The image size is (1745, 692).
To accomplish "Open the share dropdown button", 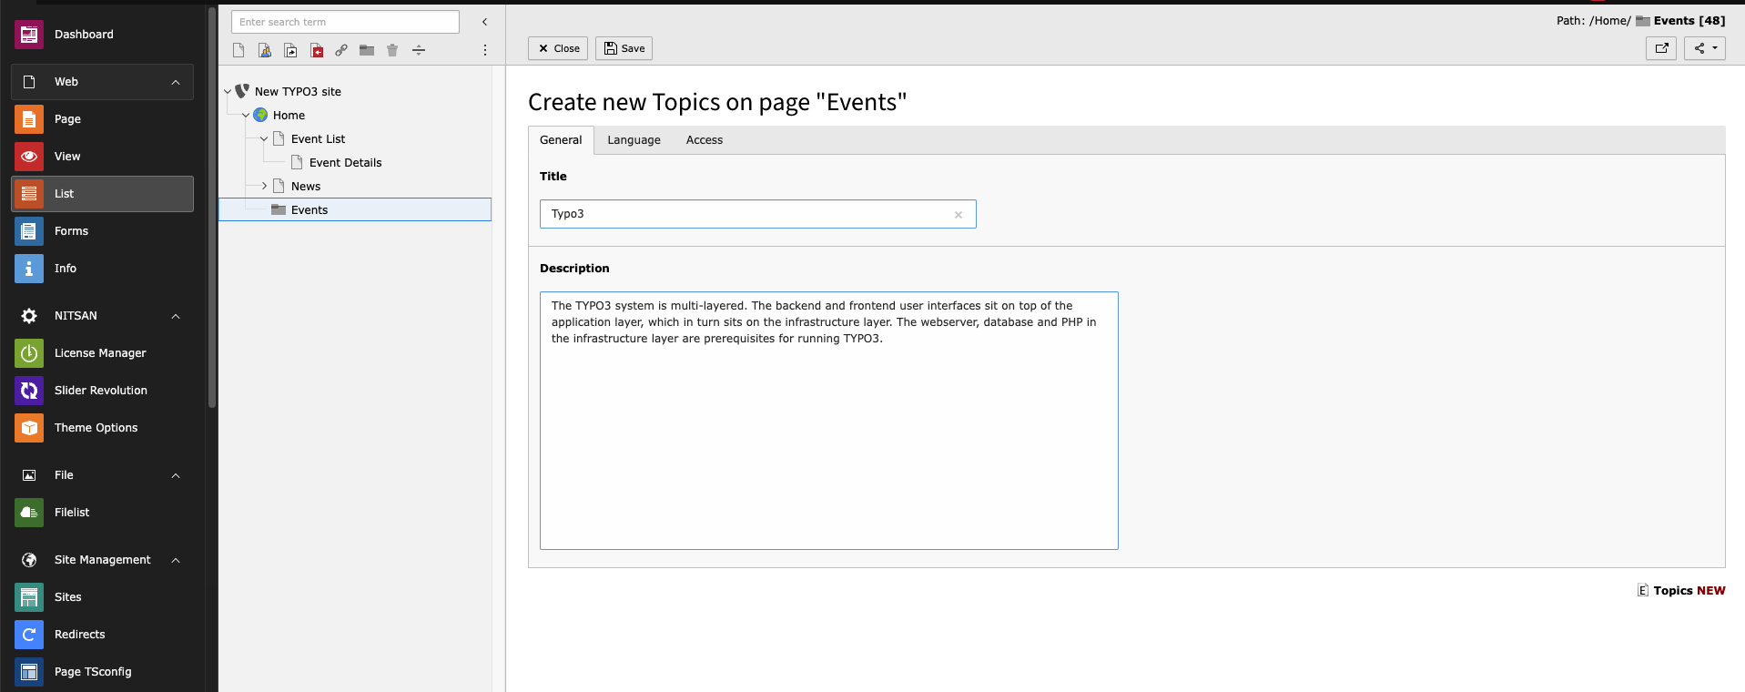I will tap(1705, 48).
